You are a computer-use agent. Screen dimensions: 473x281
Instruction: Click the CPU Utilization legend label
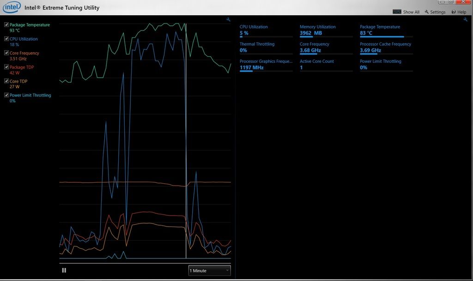24,39
